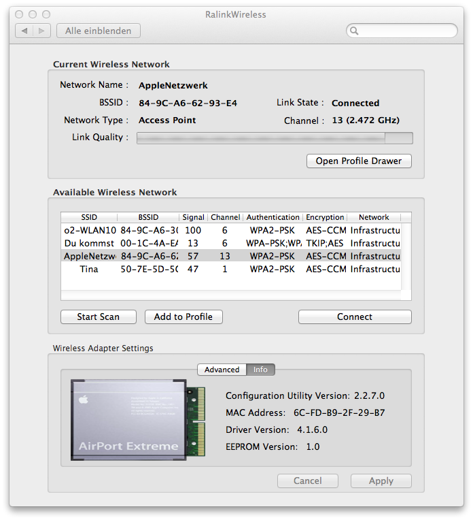The width and height of the screenshot is (473, 520).
Task: Click the forward navigation arrow
Action: click(x=41, y=31)
